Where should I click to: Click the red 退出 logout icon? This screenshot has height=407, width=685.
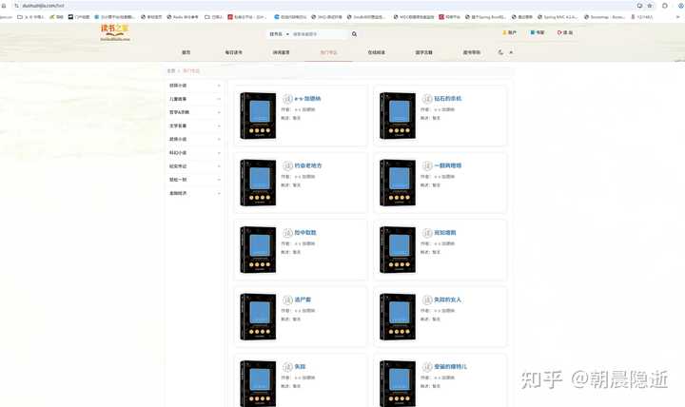(x=559, y=32)
